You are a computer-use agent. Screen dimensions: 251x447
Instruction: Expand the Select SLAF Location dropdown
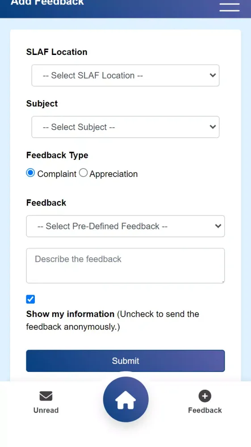(x=125, y=75)
